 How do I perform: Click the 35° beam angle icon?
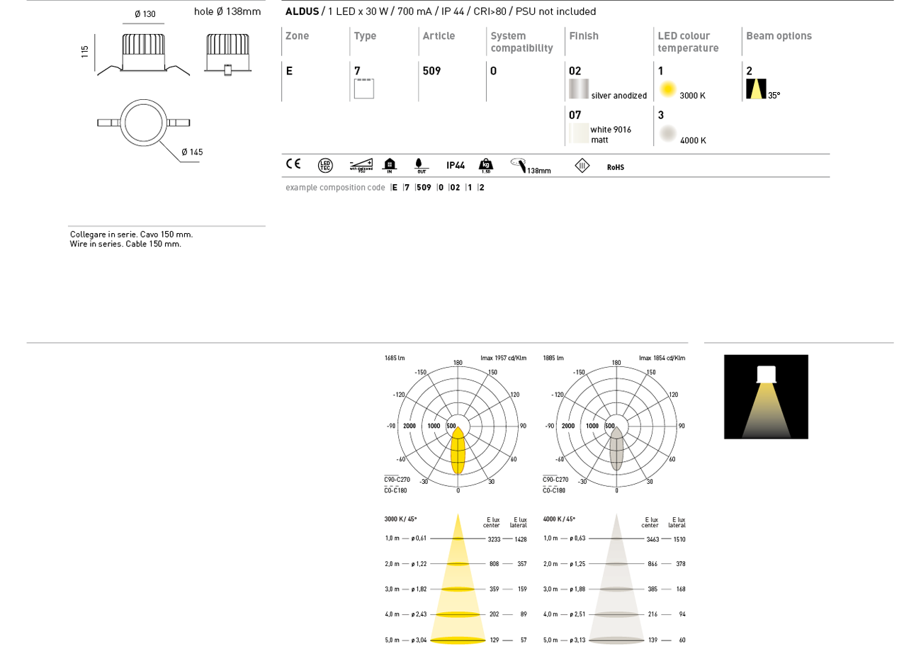point(756,89)
